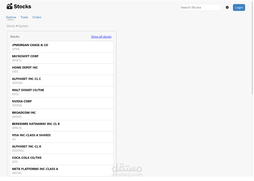Select the HOME DEPOT INC row
The height and width of the screenshot is (181, 254).
point(62,69)
